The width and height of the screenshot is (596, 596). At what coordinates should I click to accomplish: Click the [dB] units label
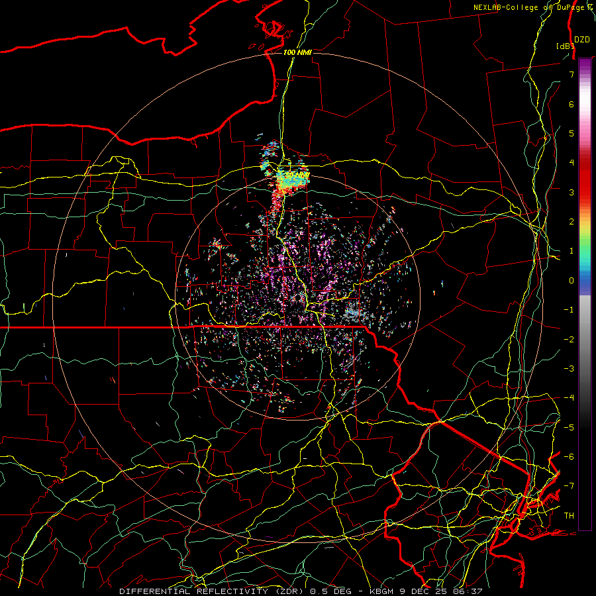coord(565,46)
